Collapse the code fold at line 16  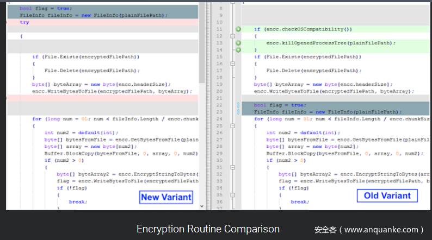coord(232,64)
